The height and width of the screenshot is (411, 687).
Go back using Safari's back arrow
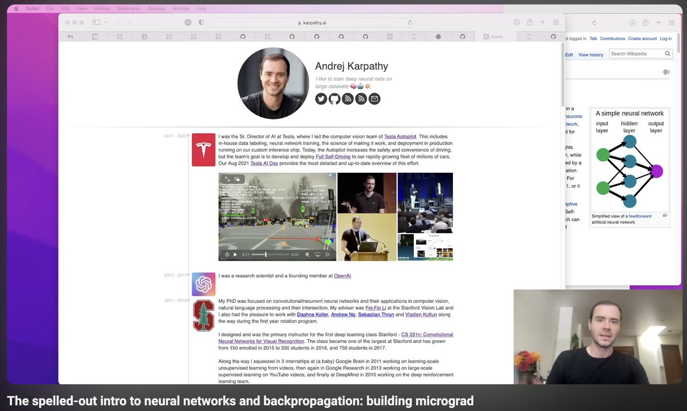point(117,22)
